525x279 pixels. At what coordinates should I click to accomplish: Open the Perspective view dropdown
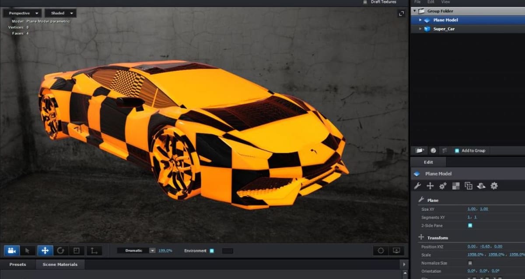pos(22,13)
